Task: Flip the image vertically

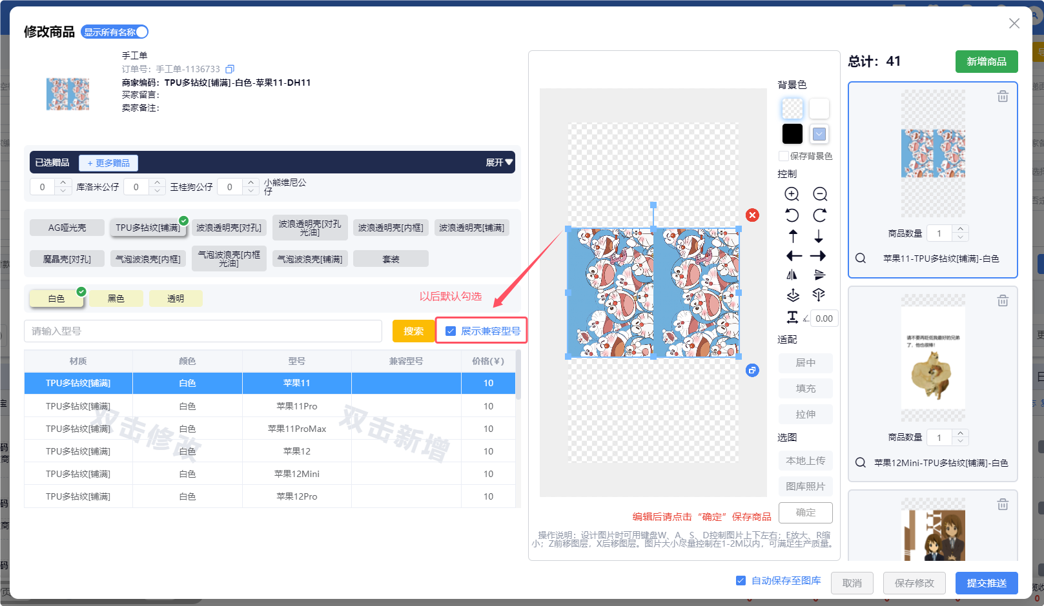Action: coord(819,275)
